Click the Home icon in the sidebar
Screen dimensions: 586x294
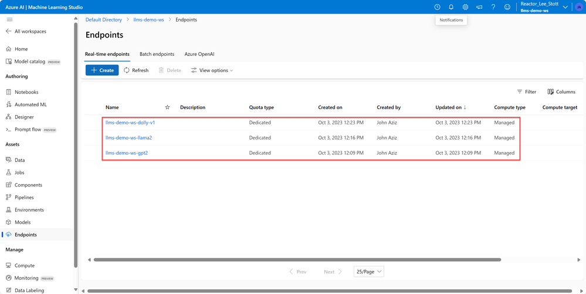click(x=9, y=49)
